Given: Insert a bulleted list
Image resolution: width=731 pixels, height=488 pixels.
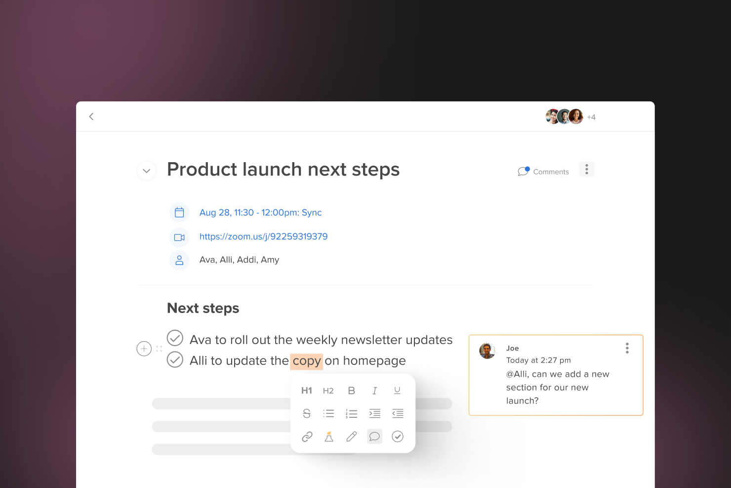Looking at the screenshot, I should click(x=328, y=413).
